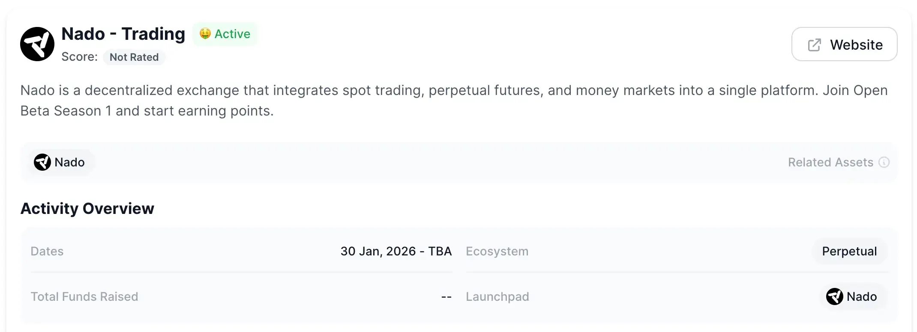Click the Ecosystem row label
The height and width of the screenshot is (332, 917).
point(497,251)
